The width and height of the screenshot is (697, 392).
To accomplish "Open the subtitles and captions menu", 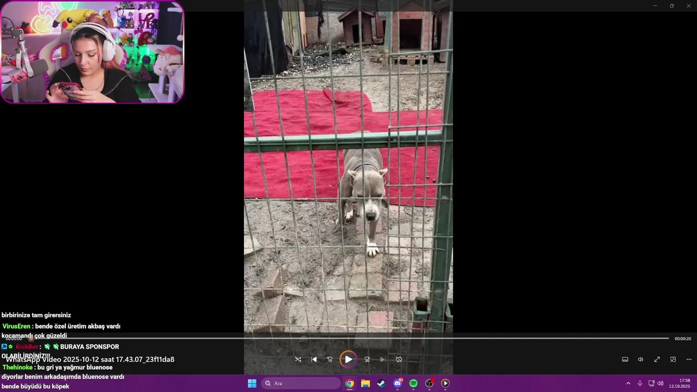I will click(x=625, y=359).
